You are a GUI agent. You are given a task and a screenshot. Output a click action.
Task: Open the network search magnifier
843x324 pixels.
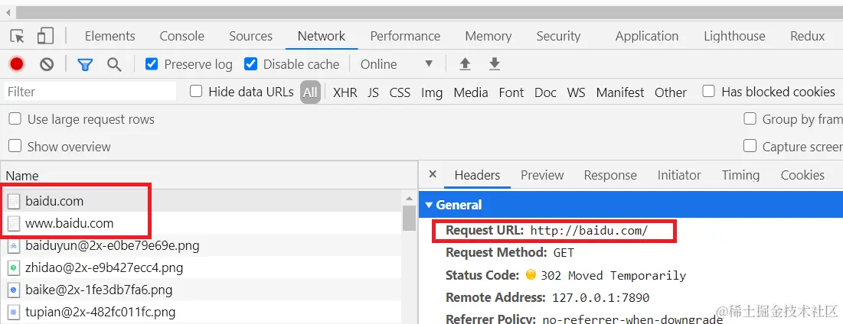point(114,64)
